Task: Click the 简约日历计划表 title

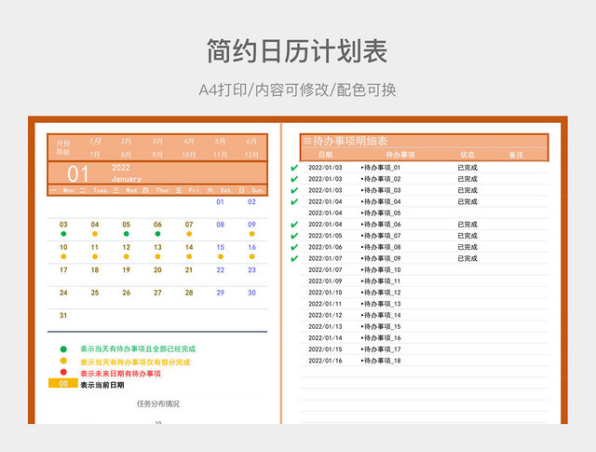Action: pyautogui.click(x=297, y=51)
